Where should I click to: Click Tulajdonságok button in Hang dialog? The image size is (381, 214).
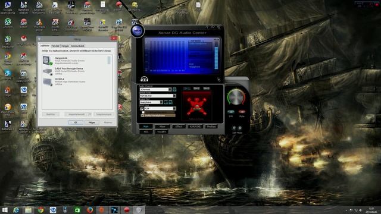pyautogui.click(x=104, y=114)
